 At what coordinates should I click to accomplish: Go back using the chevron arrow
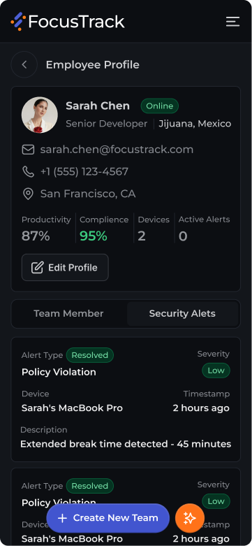pyautogui.click(x=24, y=64)
